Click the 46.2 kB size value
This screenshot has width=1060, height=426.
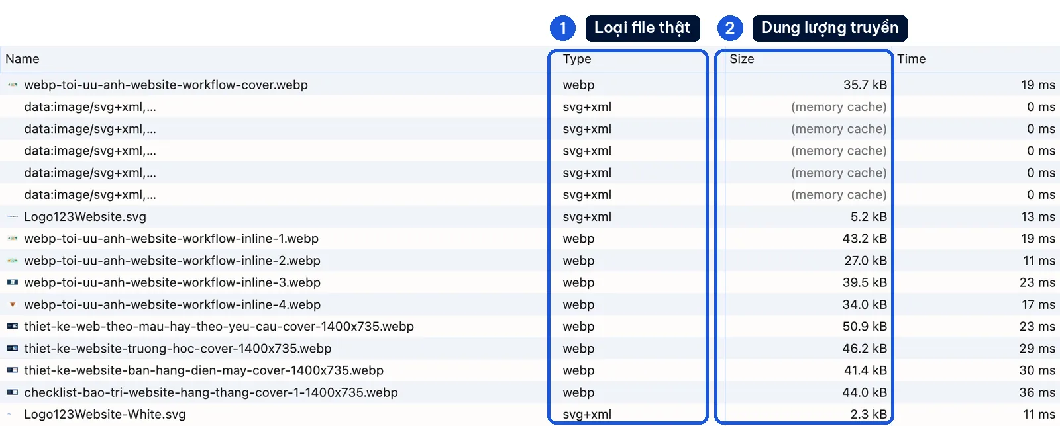pyautogui.click(x=865, y=348)
